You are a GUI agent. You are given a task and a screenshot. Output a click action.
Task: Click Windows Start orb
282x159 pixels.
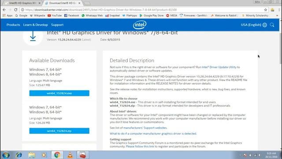6,155
